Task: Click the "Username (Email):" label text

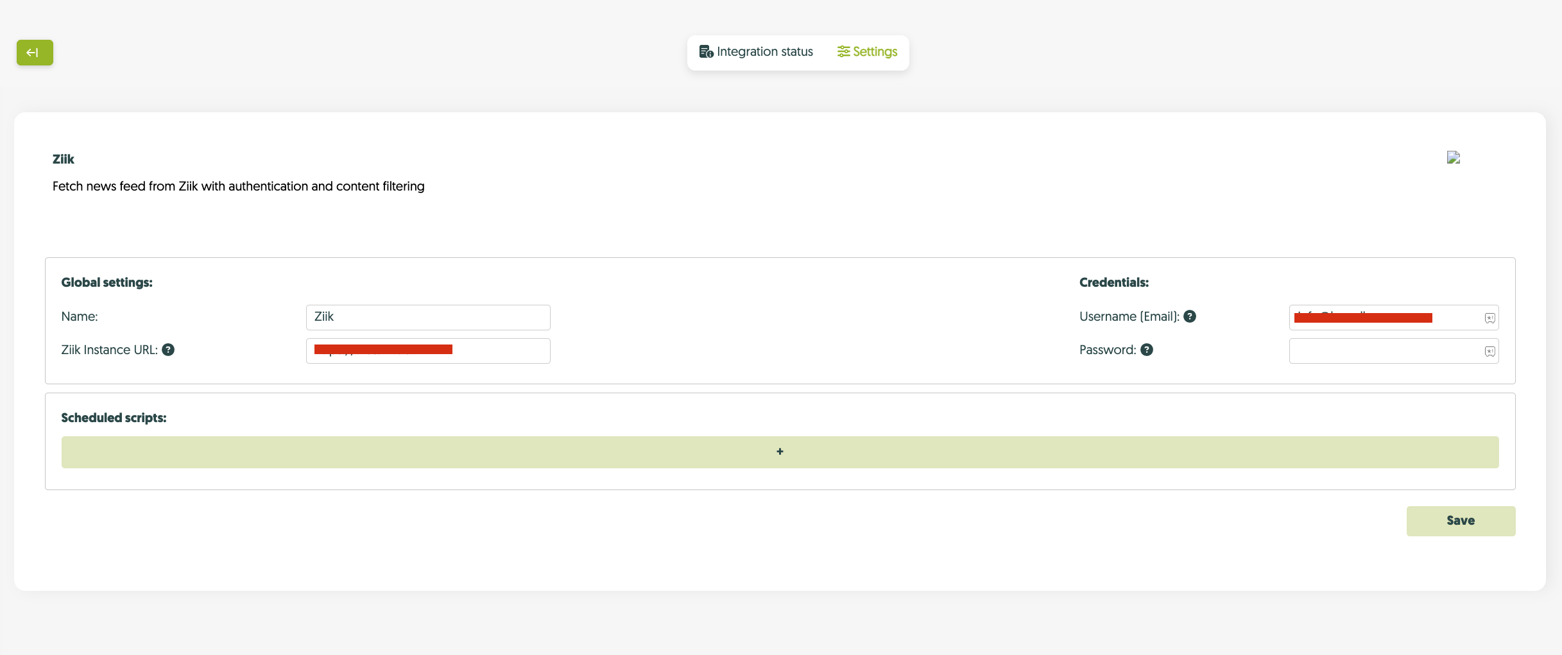Action: coord(1129,316)
